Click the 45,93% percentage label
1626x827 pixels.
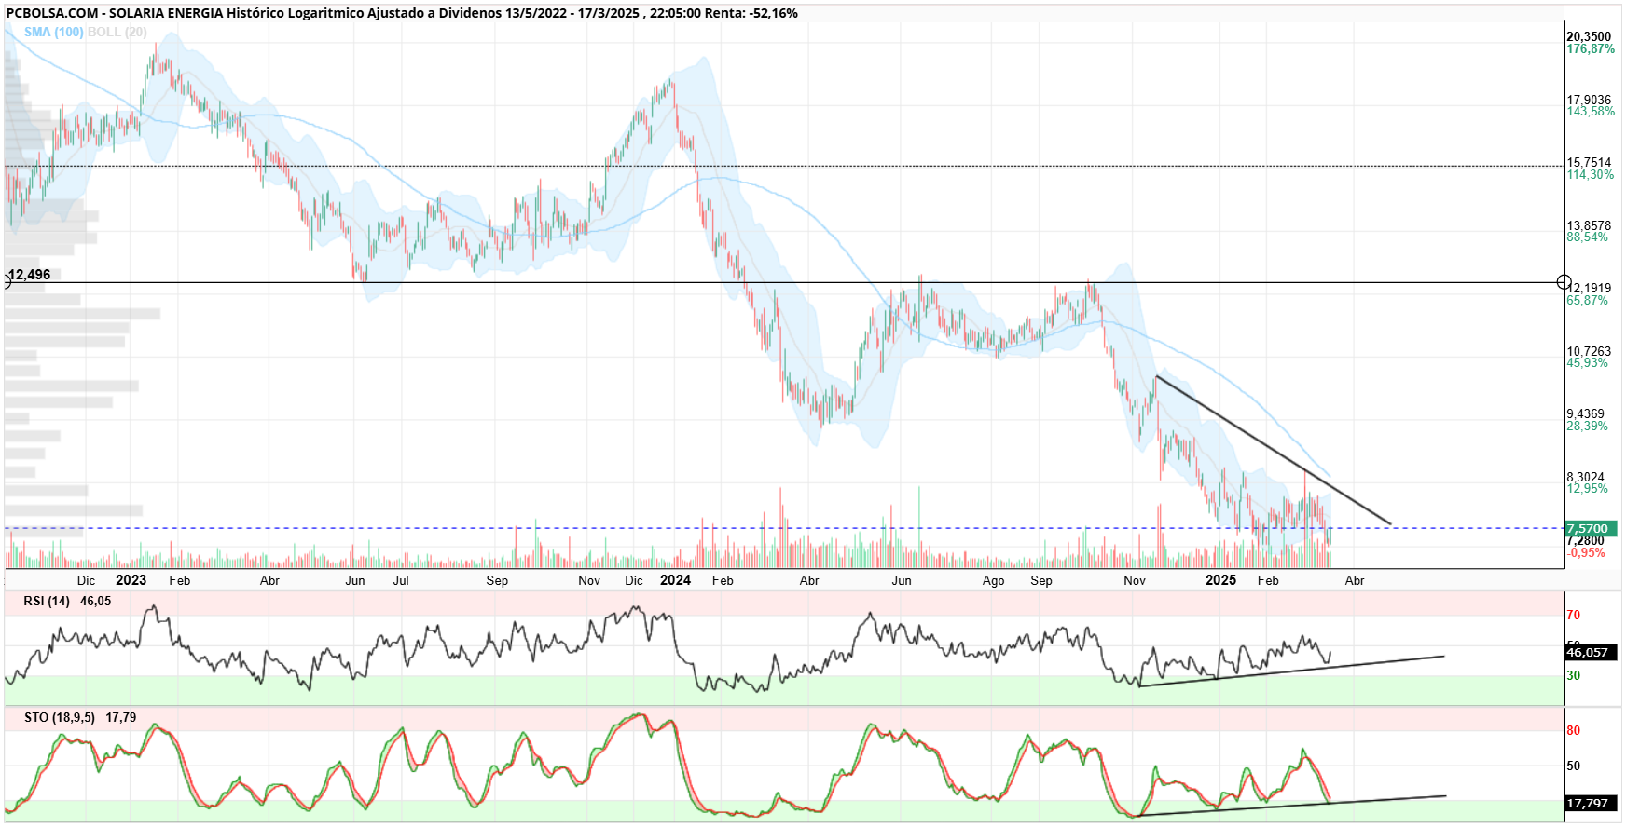[1587, 362]
